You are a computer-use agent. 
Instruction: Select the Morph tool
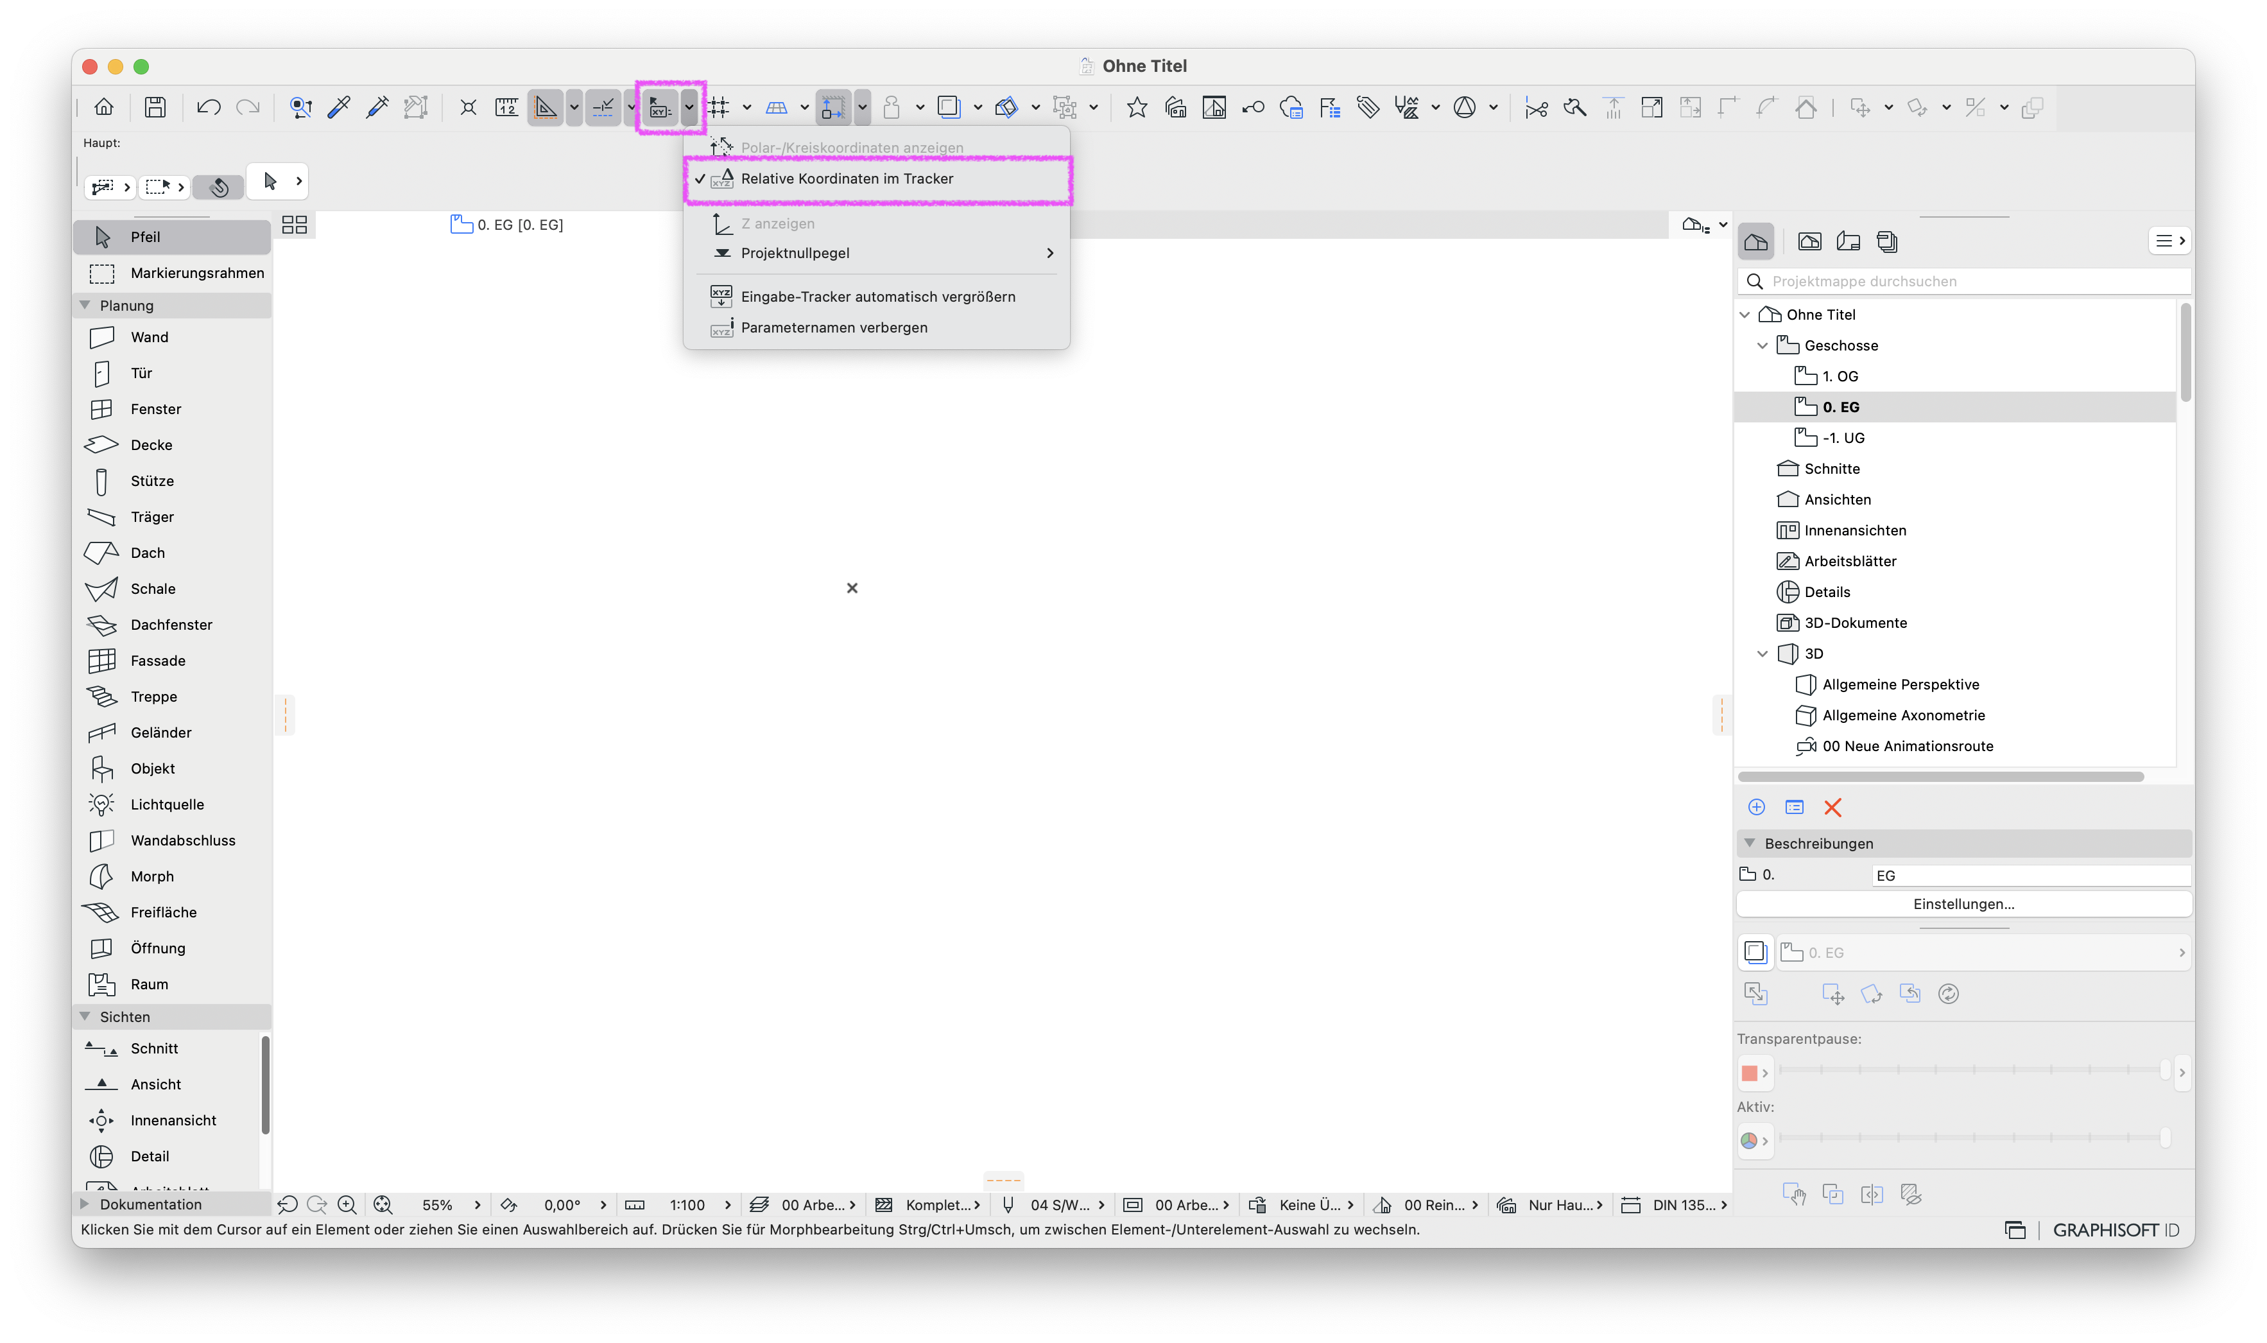(x=172, y=877)
